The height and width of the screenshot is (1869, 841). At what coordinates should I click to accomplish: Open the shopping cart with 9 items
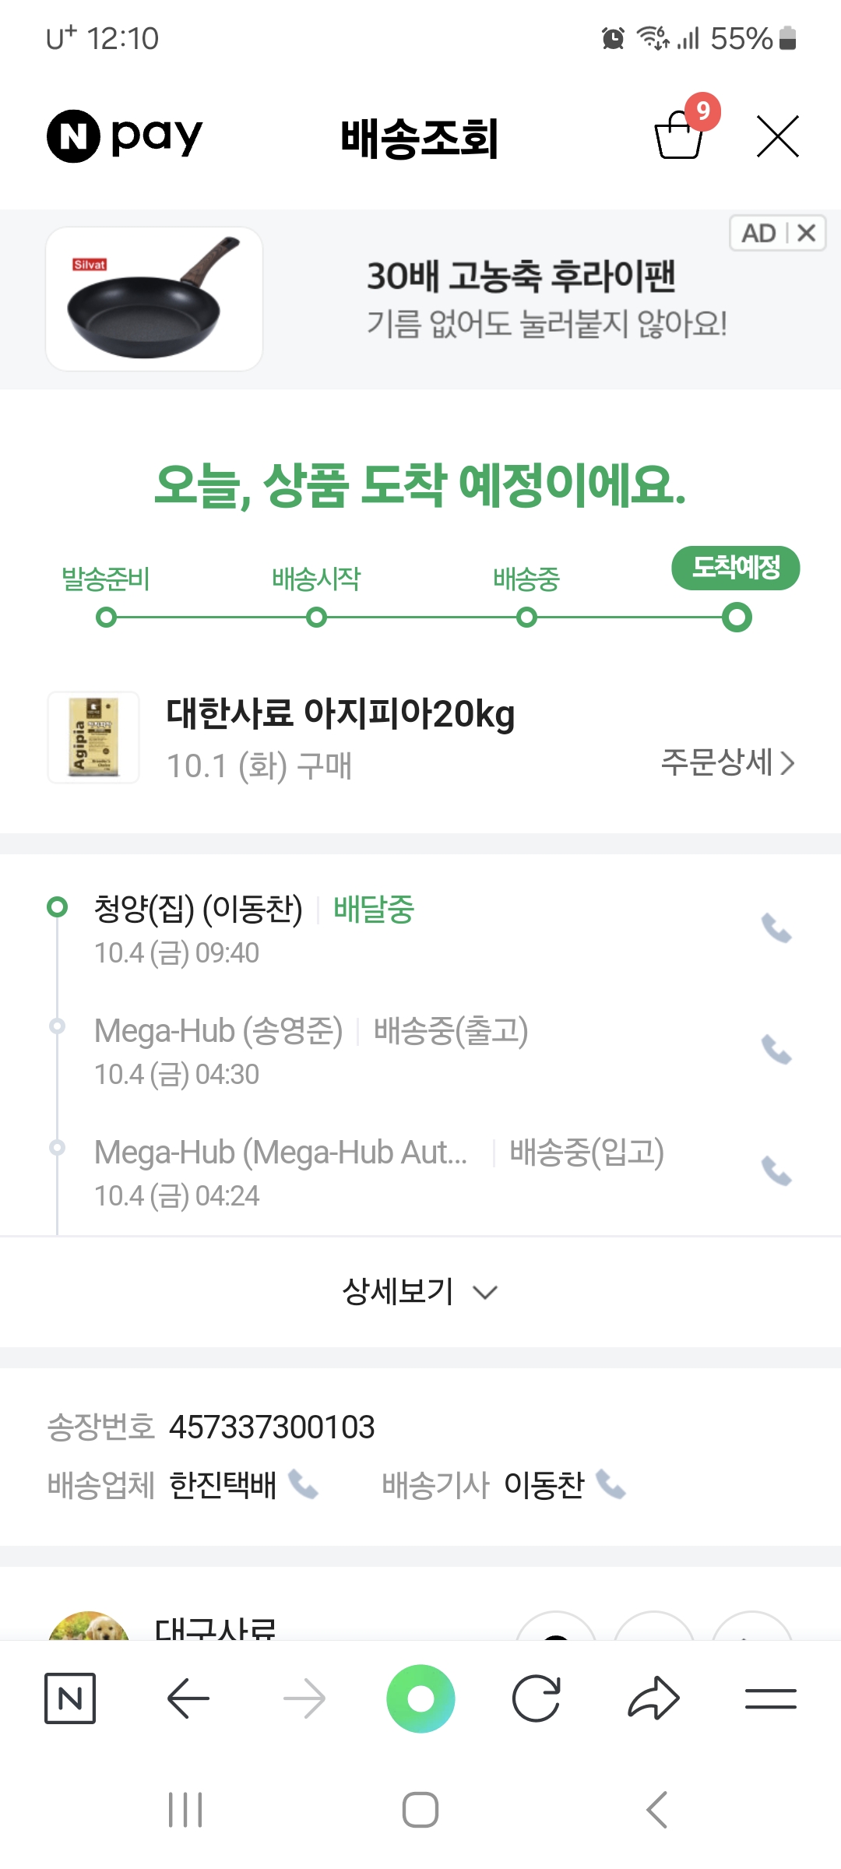coord(680,136)
